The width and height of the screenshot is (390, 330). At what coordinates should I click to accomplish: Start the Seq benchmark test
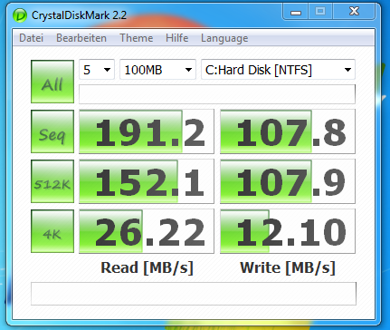pyautogui.click(x=52, y=131)
